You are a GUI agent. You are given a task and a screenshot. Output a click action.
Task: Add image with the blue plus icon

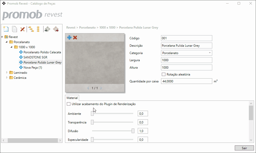[x=69, y=37]
